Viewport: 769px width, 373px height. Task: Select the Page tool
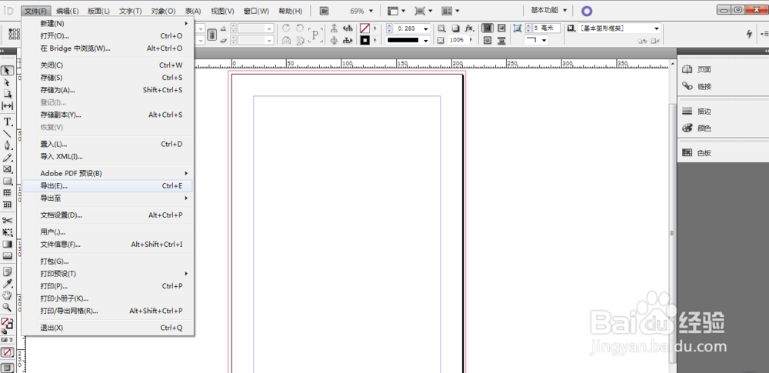point(8,94)
